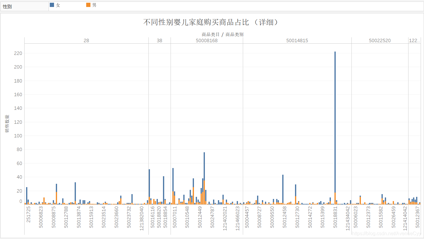Click x-axis label 50009550
Screen dimensions: 424x239
pyautogui.click(x=272, y=217)
